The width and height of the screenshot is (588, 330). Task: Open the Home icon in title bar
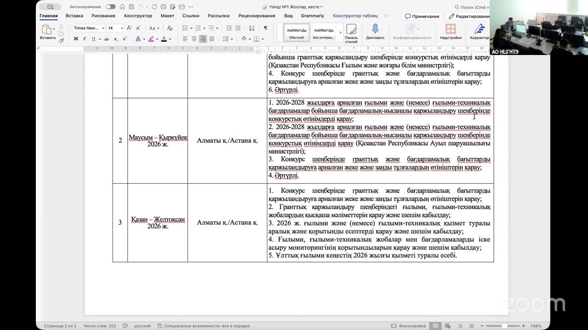point(122,7)
